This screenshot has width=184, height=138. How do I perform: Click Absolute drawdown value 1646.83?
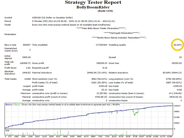(x=26, y=73)
